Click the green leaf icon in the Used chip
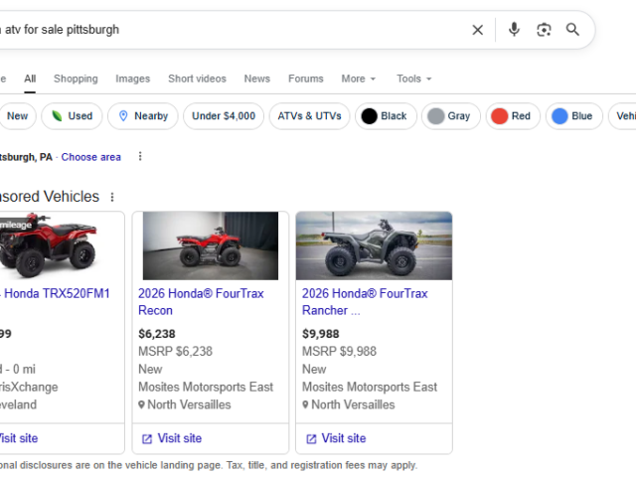The image size is (636, 477). (57, 116)
